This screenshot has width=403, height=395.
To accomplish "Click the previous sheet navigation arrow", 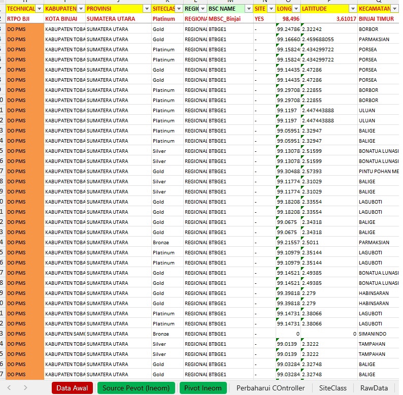I will coord(9,388).
